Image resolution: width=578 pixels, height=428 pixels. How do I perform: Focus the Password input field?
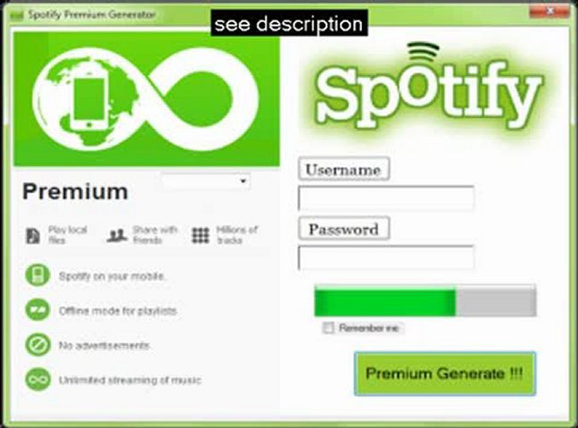tap(386, 258)
